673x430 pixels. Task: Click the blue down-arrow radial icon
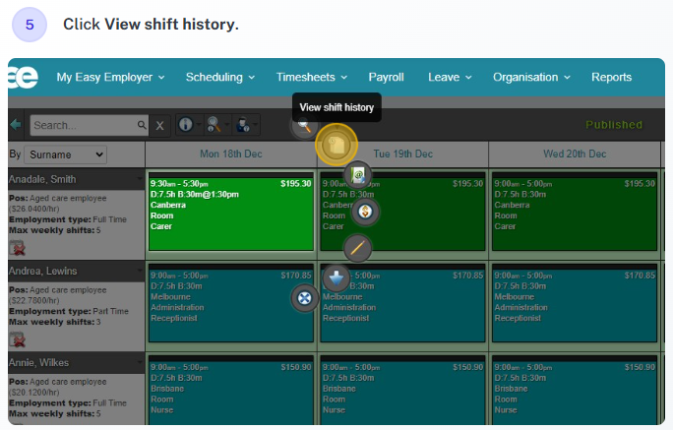pos(336,278)
